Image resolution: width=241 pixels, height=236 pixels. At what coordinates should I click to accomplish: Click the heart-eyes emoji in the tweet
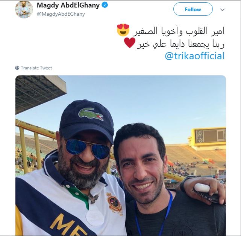click(x=123, y=30)
